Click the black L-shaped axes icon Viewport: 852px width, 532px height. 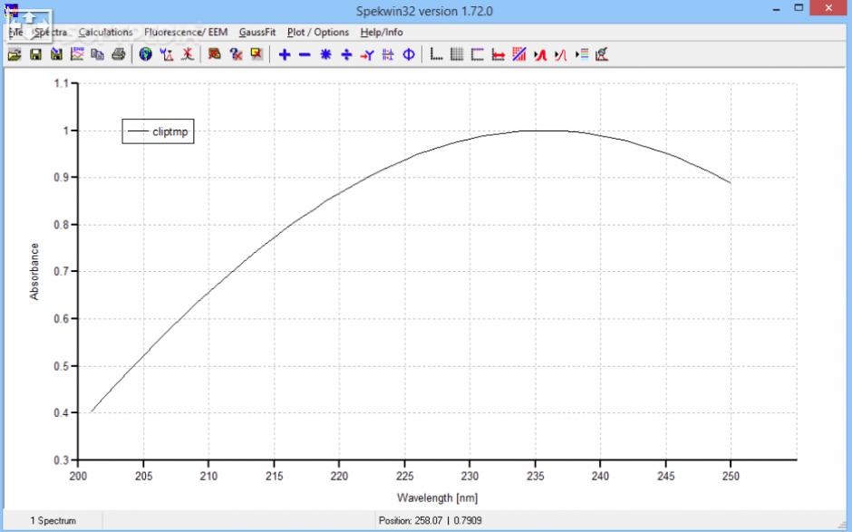(436, 54)
